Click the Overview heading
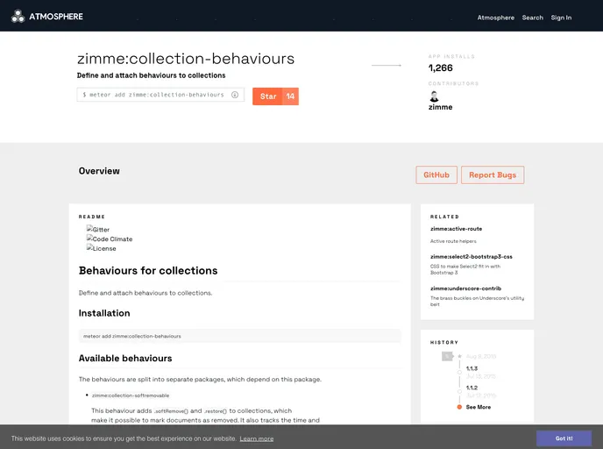Viewport: 603px width, 449px height. pyautogui.click(x=99, y=171)
